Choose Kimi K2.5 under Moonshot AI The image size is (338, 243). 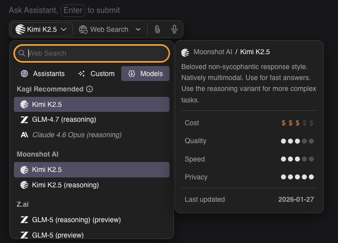(x=91, y=170)
